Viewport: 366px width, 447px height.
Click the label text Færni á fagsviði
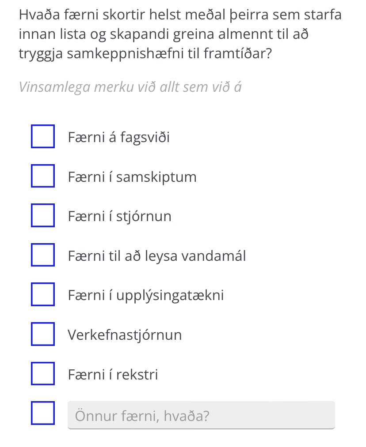tap(119, 137)
